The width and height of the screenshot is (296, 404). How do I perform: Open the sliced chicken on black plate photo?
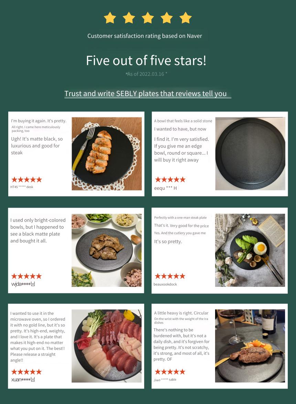pos(107,154)
